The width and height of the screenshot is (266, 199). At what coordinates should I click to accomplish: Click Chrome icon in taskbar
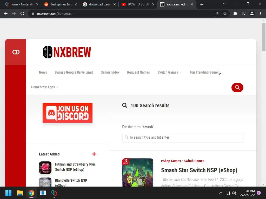point(31,193)
